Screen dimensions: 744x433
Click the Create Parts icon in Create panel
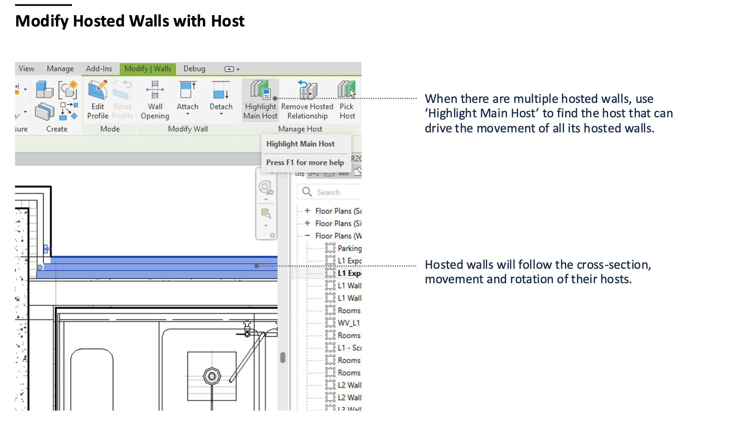click(45, 89)
